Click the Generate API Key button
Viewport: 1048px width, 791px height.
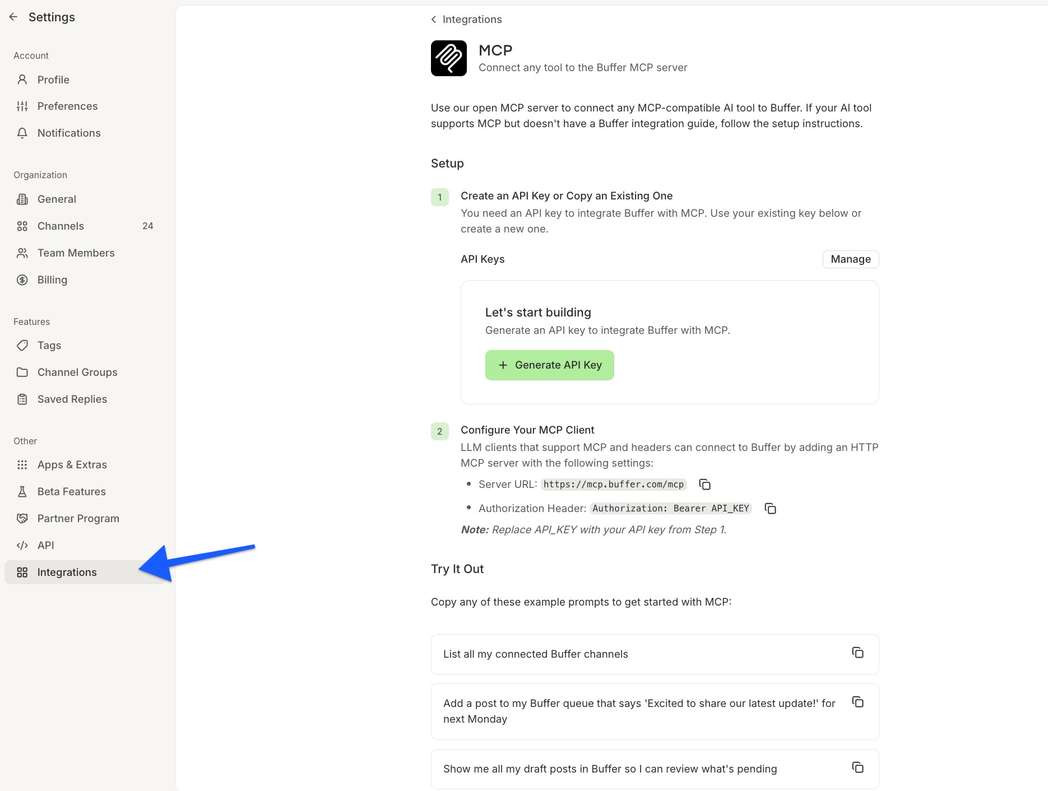pyautogui.click(x=549, y=365)
